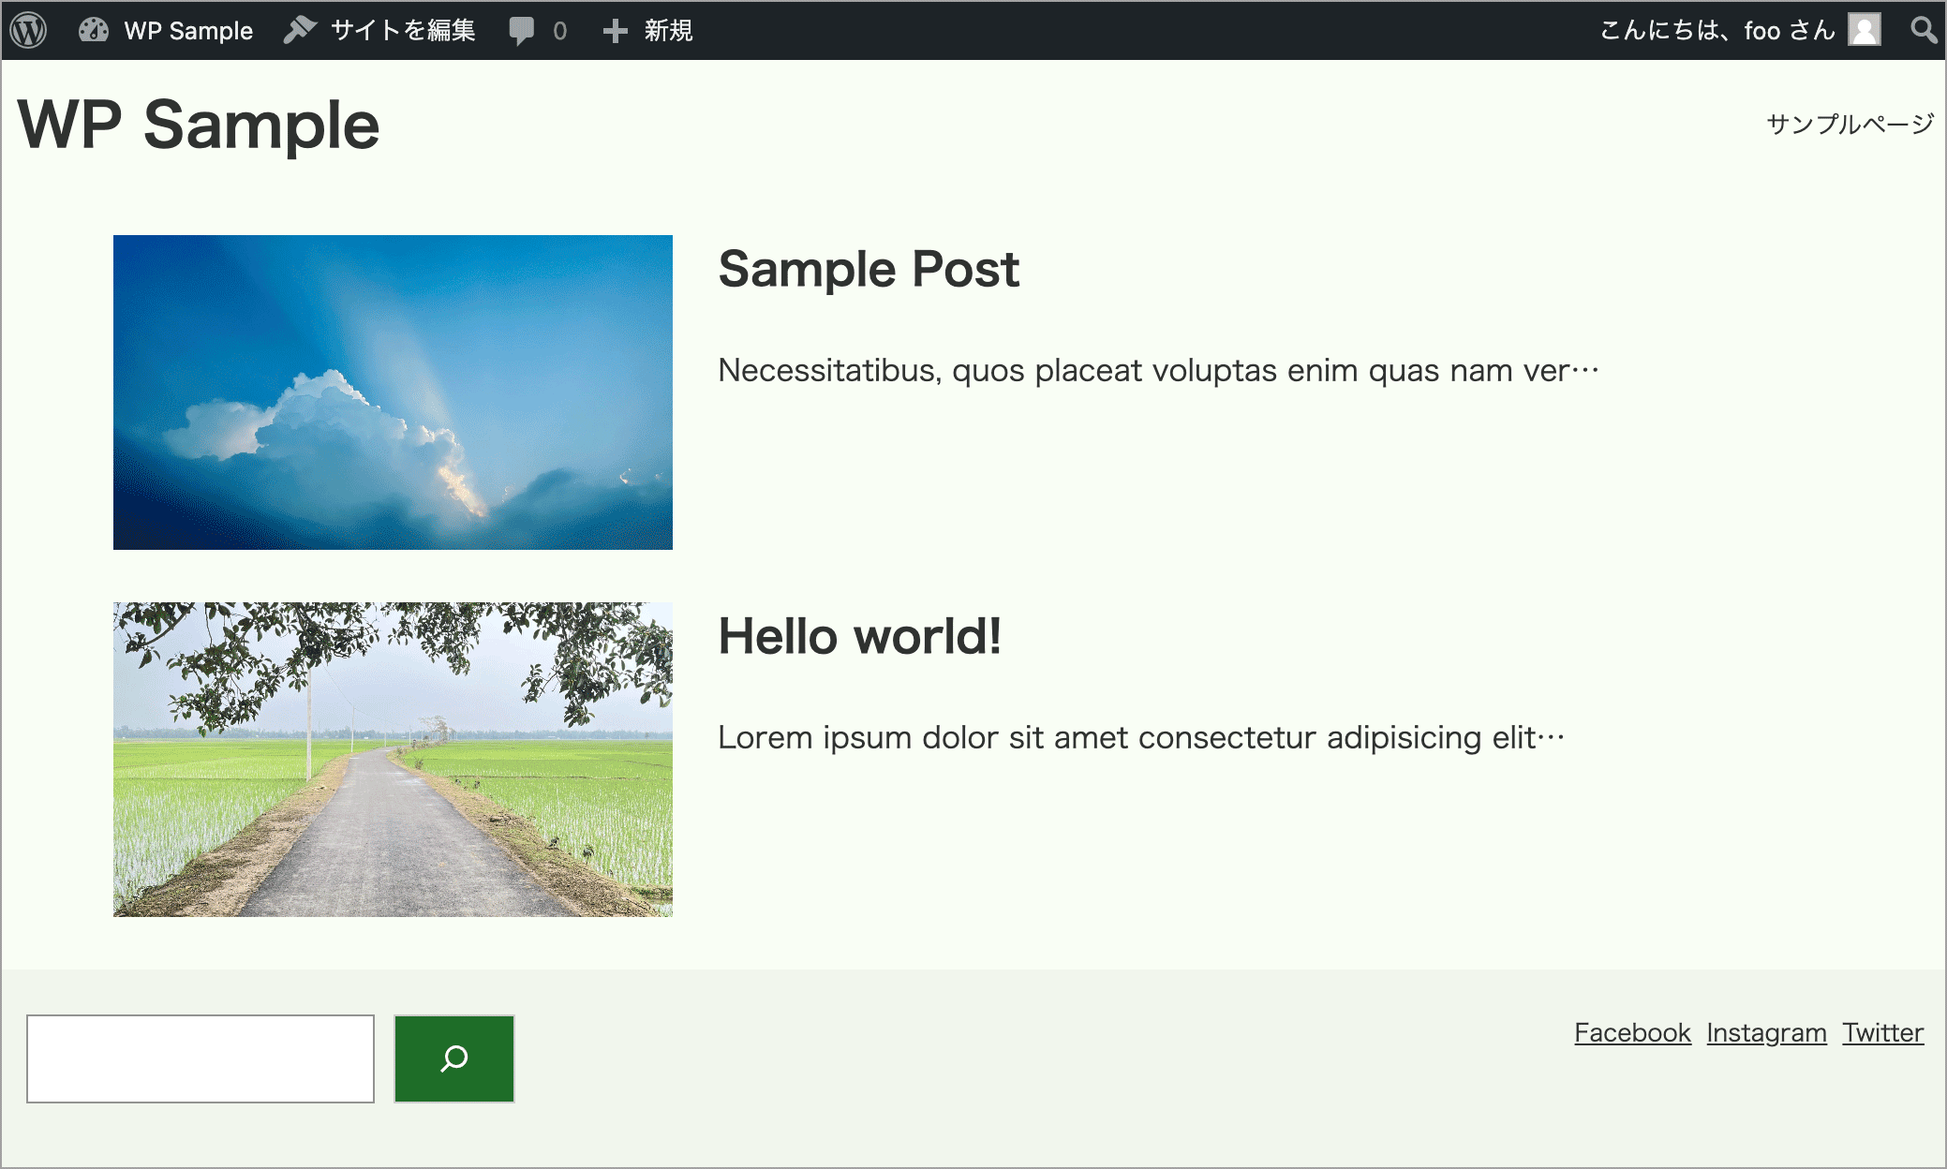Click the site editor brush icon

(300, 30)
